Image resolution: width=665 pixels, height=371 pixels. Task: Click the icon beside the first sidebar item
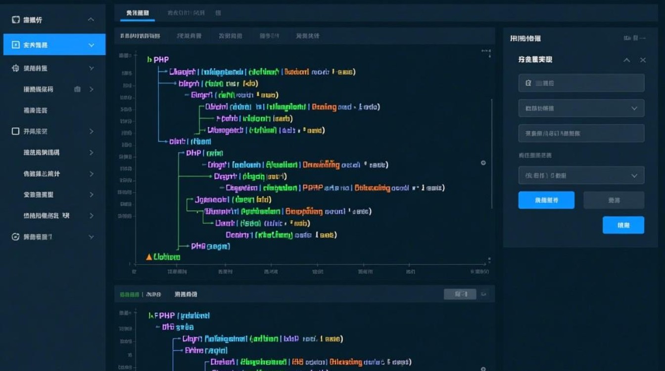[15, 20]
